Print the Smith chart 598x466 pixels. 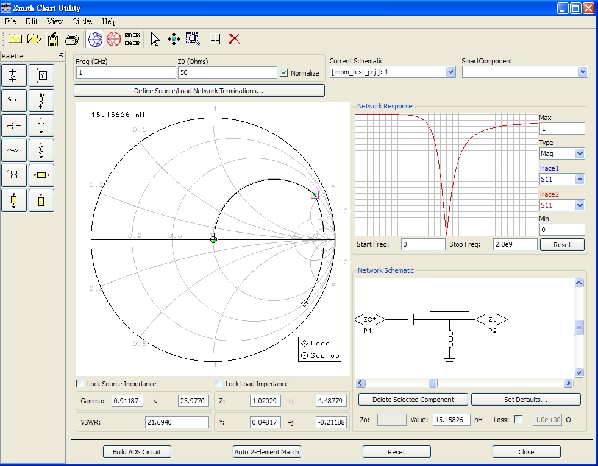click(x=72, y=38)
